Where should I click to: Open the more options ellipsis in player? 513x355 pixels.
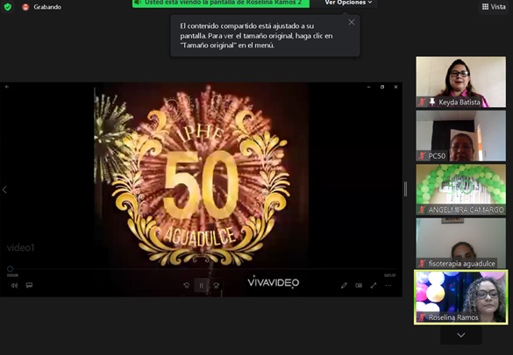coord(388,286)
